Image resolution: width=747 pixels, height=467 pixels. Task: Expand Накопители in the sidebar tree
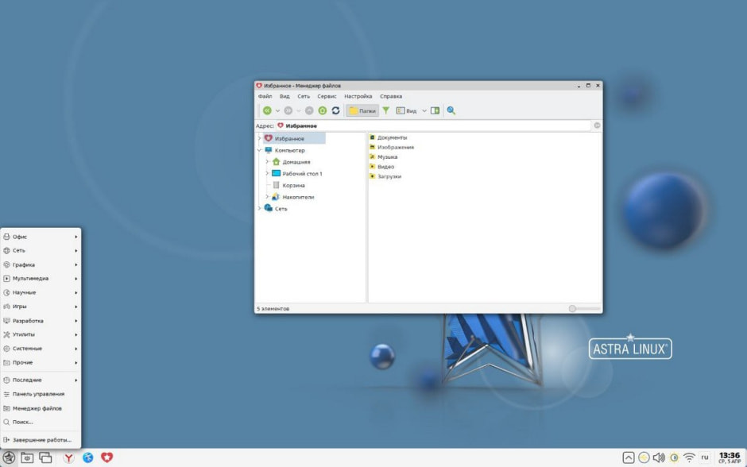coord(268,197)
